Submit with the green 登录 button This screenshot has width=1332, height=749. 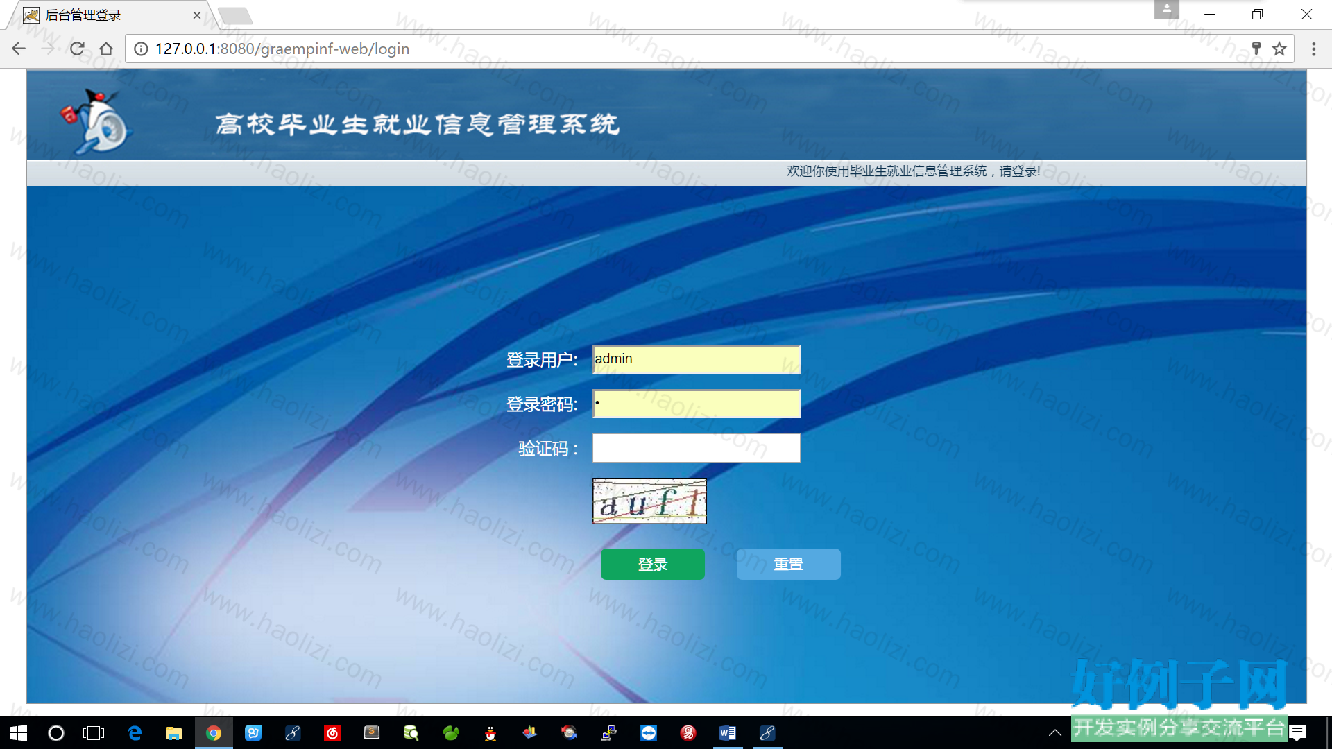pyautogui.click(x=653, y=565)
